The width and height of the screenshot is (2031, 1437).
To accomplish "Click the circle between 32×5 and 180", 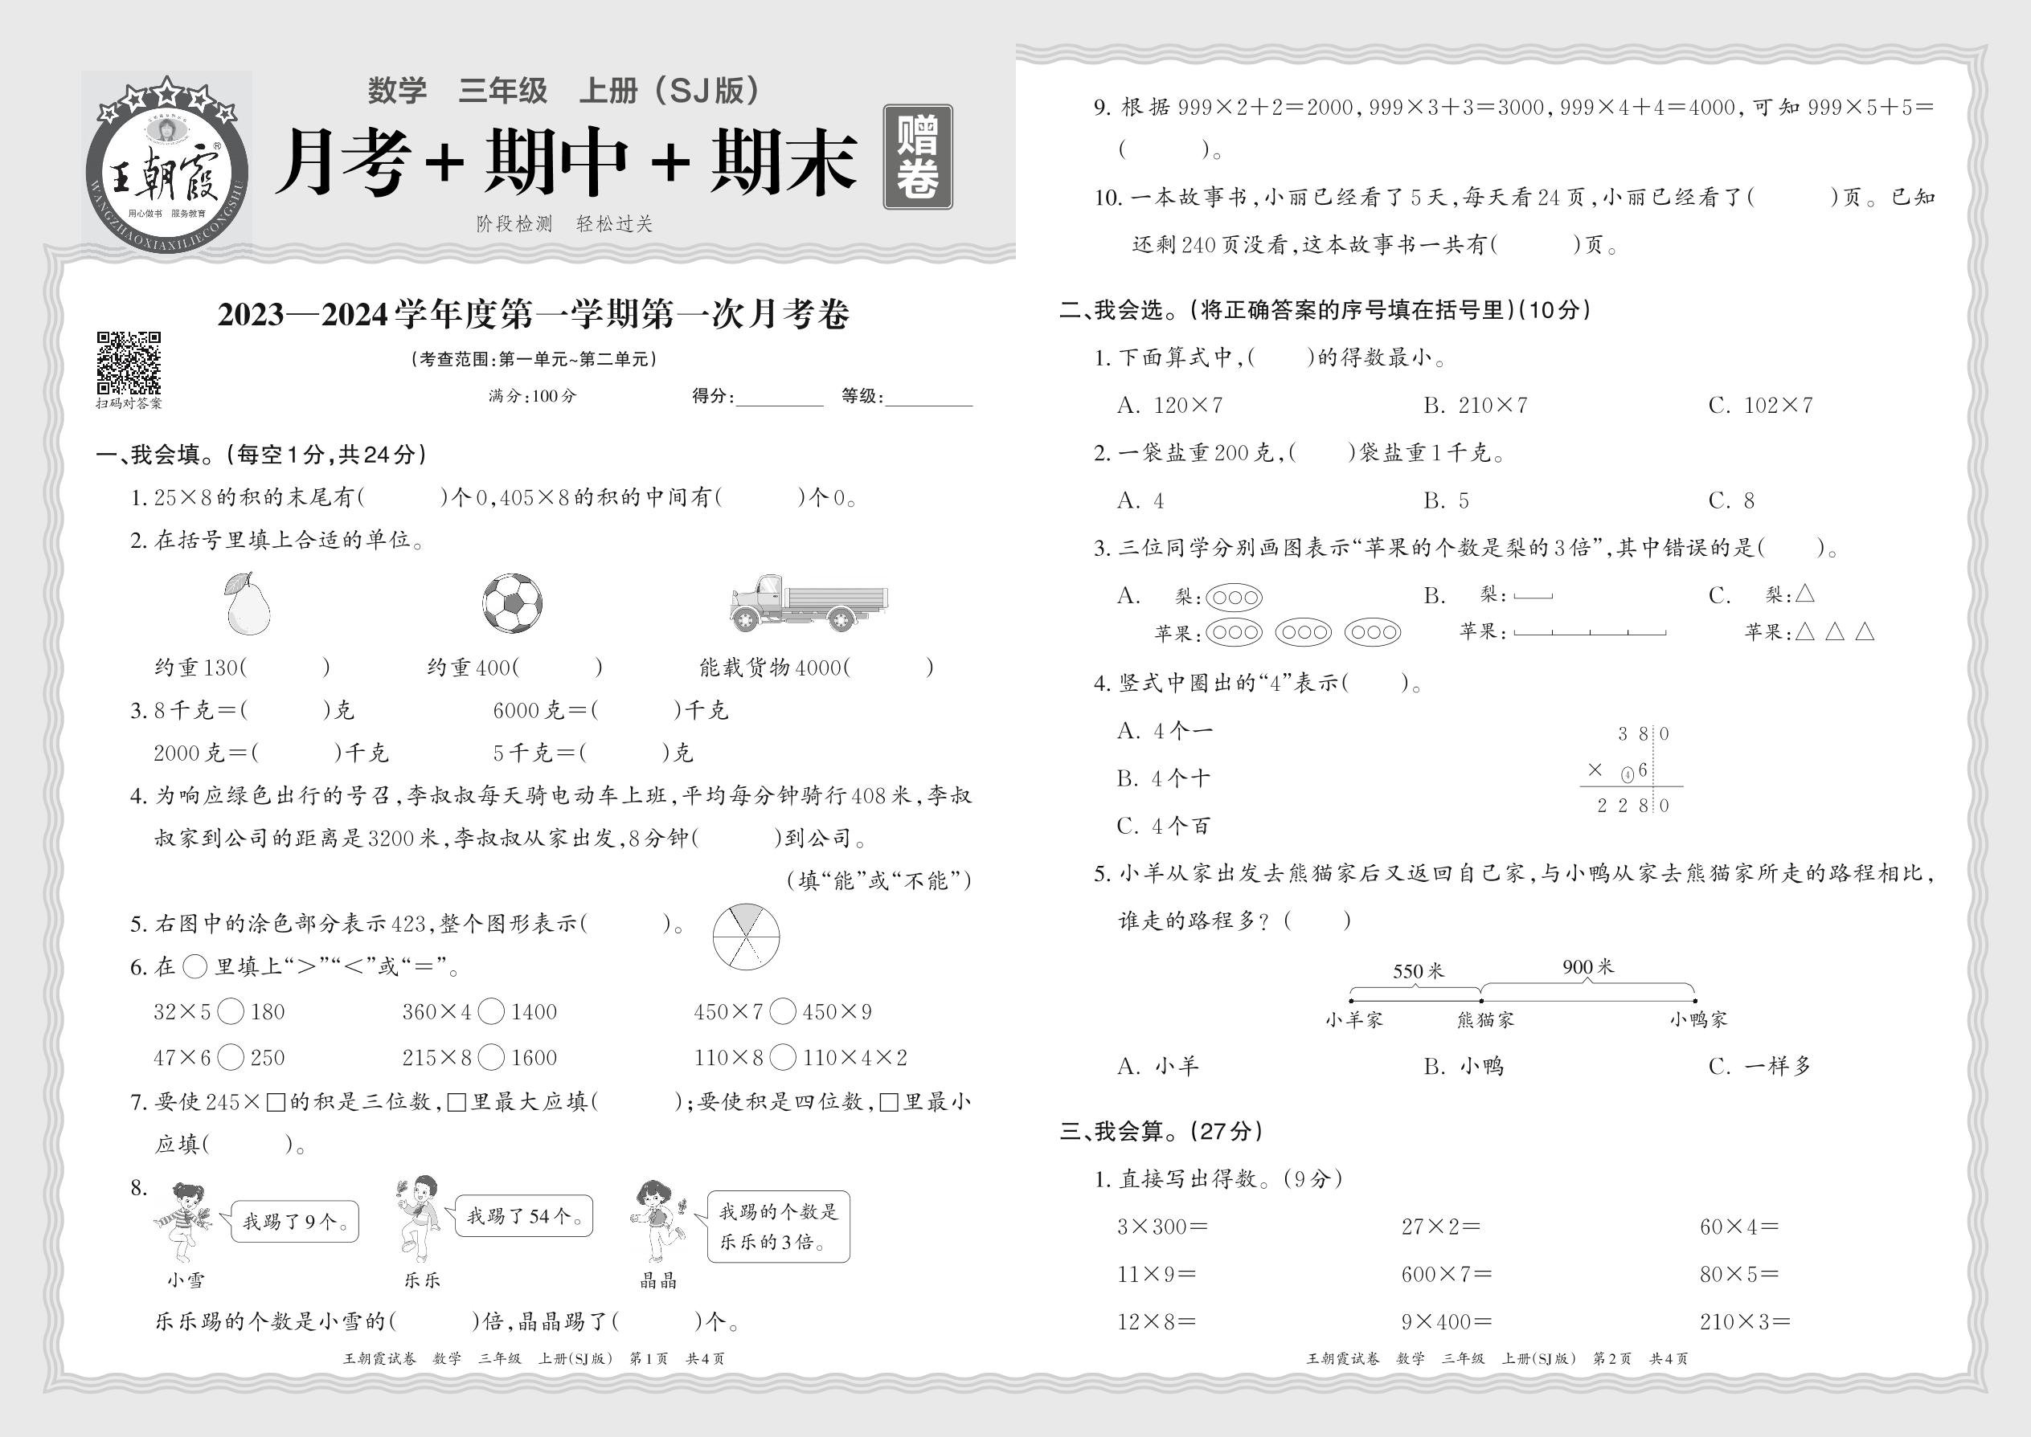I will (x=230, y=1011).
